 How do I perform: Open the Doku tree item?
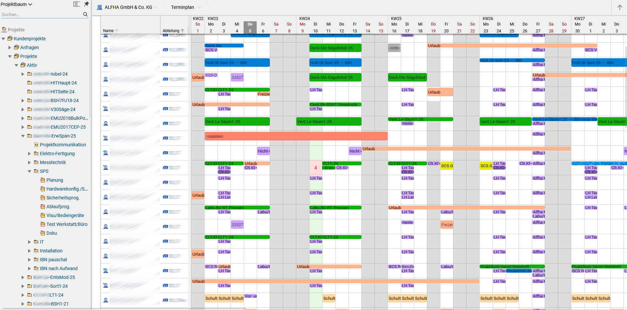[x=51, y=233]
